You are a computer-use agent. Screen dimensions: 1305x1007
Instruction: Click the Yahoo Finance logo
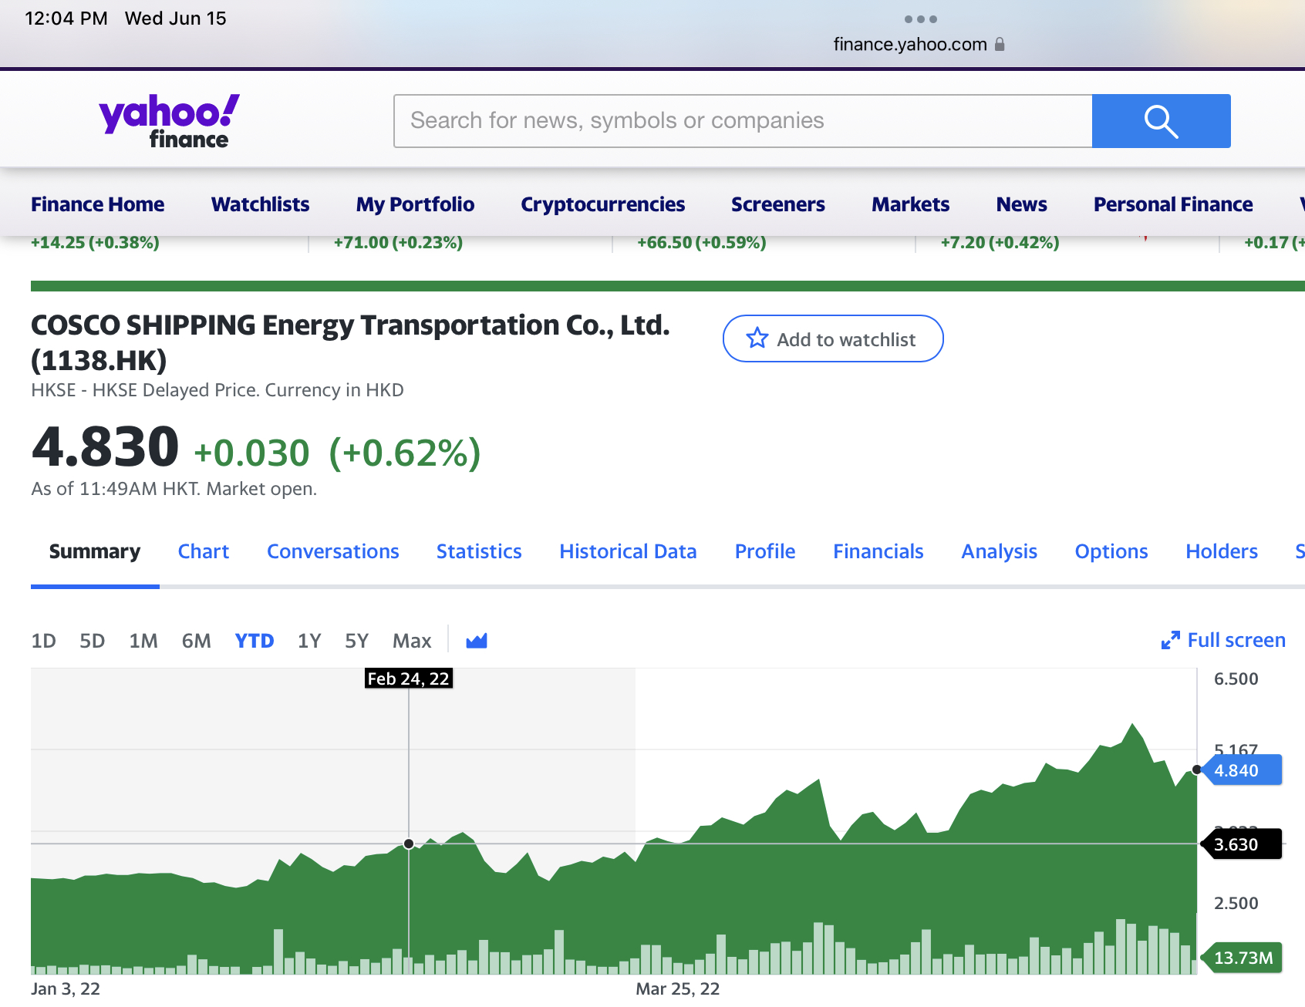coord(169,121)
